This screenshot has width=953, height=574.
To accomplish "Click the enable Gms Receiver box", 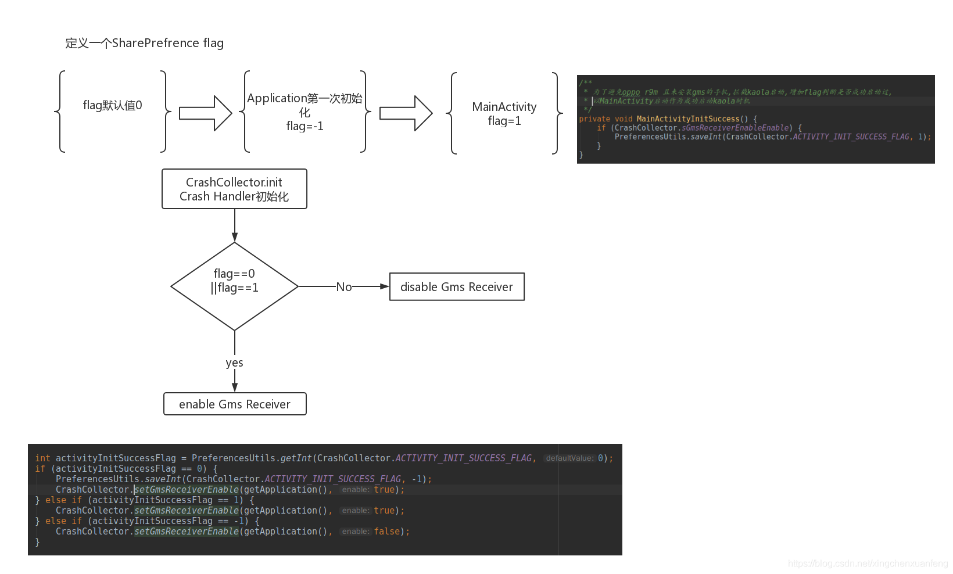I will 235,404.
